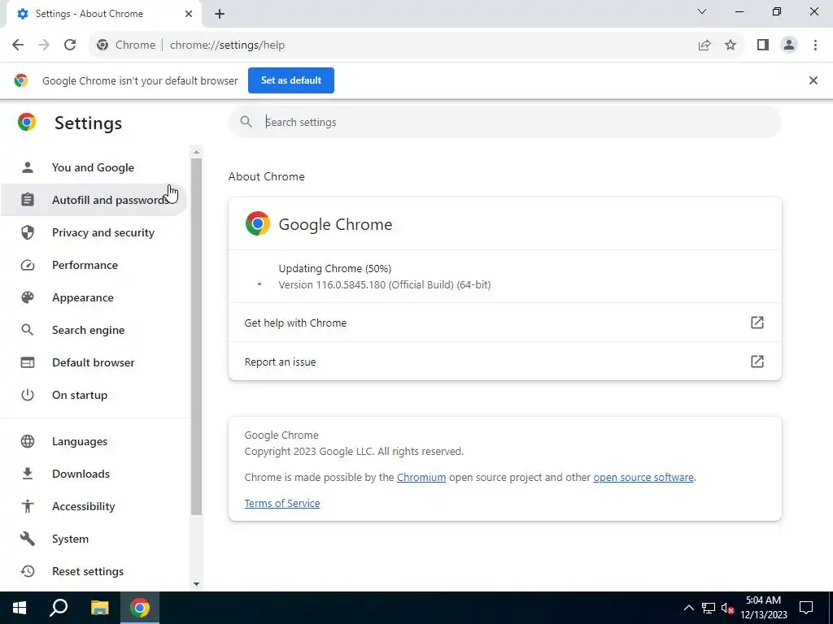This screenshot has height=624, width=833.
Task: Click the search magnifier in settings box
Action: [x=246, y=122]
